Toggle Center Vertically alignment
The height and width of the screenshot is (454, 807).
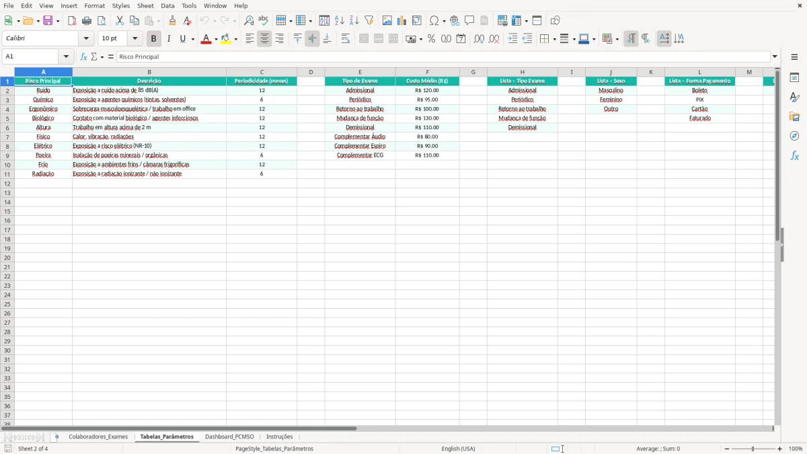coord(312,39)
